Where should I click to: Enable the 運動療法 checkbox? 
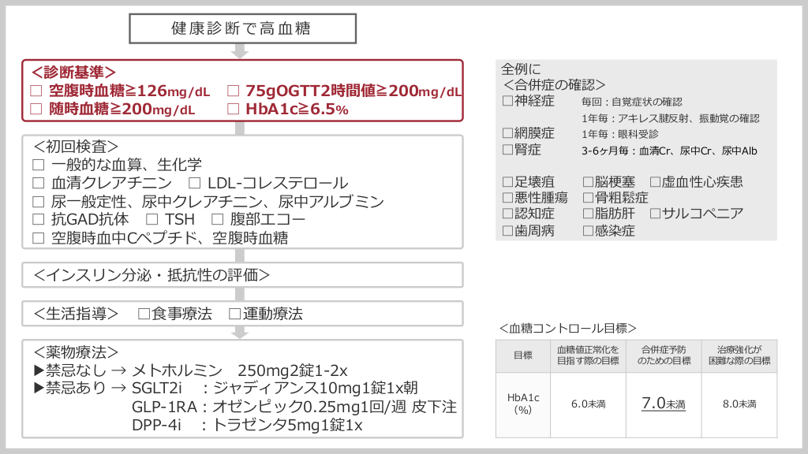(x=234, y=314)
